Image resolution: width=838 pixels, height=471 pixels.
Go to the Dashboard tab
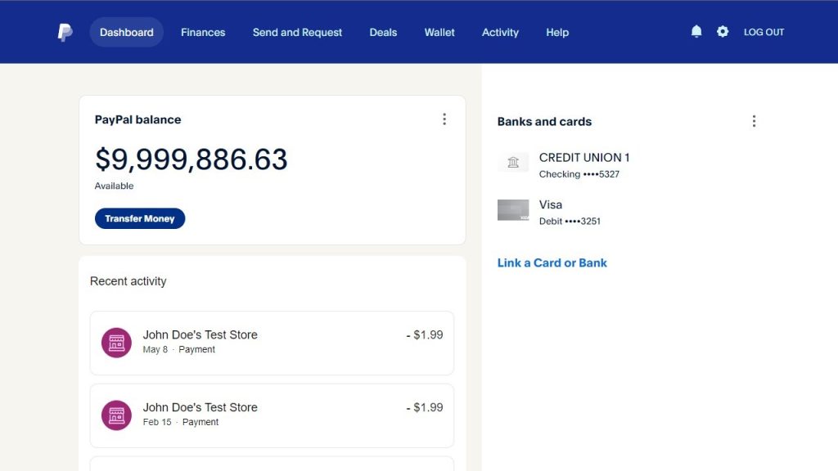(x=127, y=32)
